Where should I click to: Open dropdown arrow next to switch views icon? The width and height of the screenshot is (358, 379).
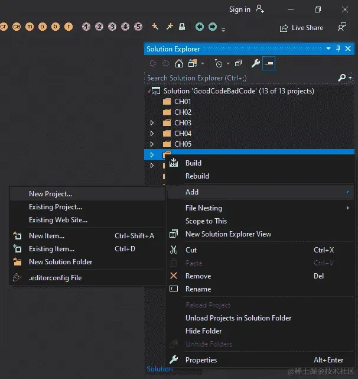click(x=203, y=64)
